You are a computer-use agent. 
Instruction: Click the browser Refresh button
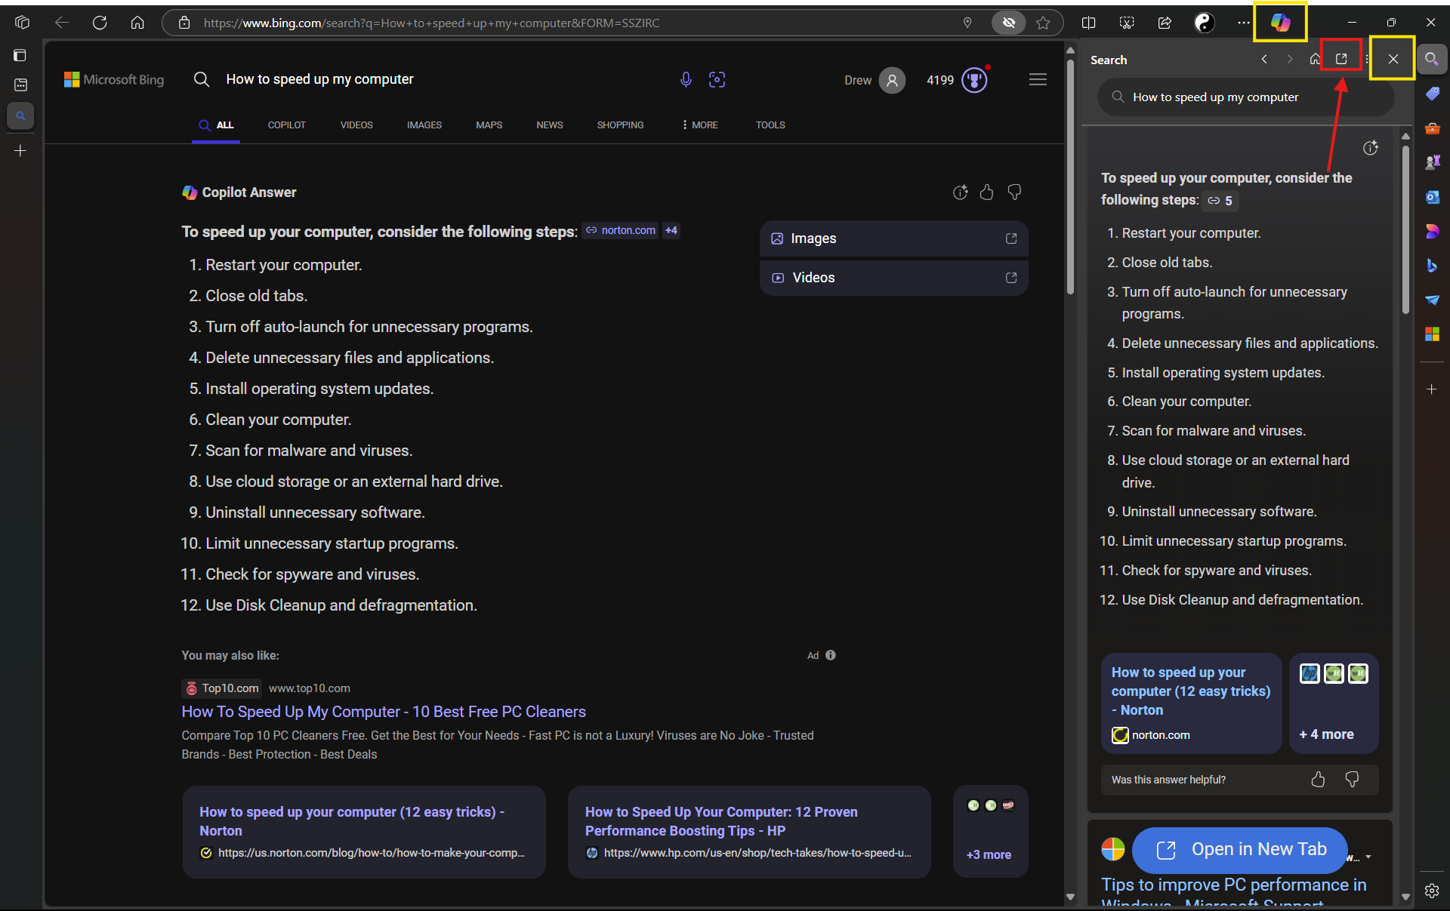tap(100, 23)
